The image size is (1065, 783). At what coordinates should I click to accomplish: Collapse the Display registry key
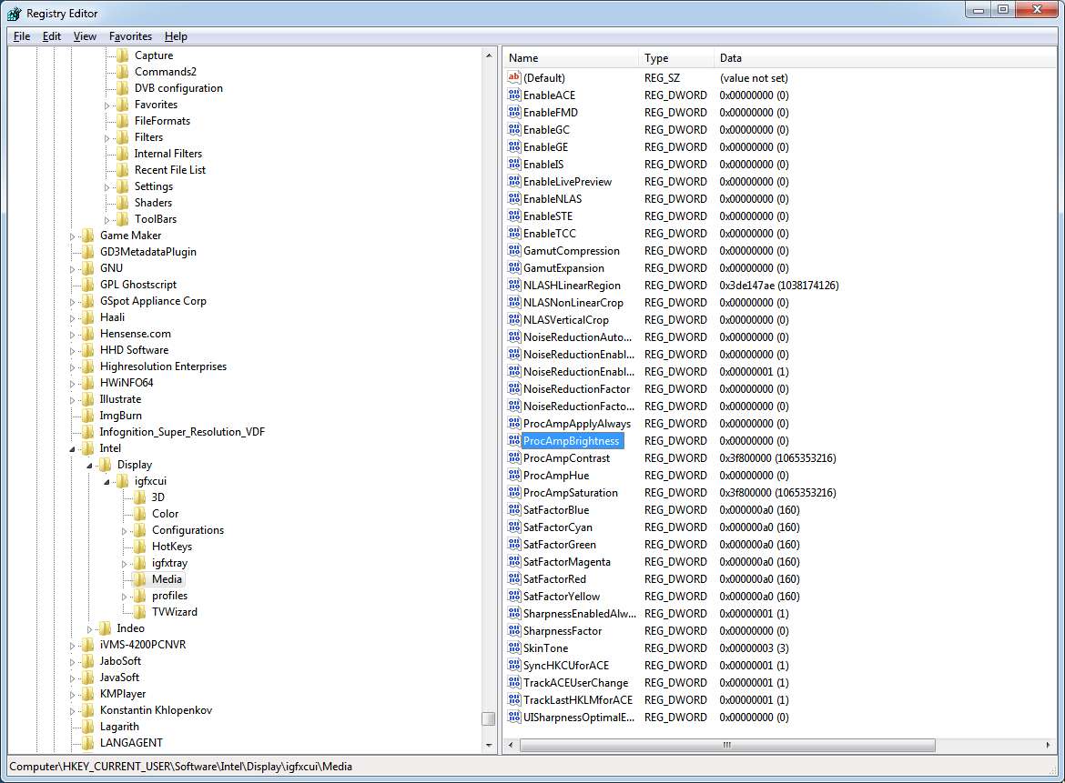[89, 466]
